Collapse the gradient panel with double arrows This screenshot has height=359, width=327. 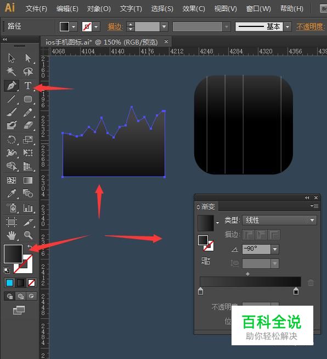click(x=307, y=197)
